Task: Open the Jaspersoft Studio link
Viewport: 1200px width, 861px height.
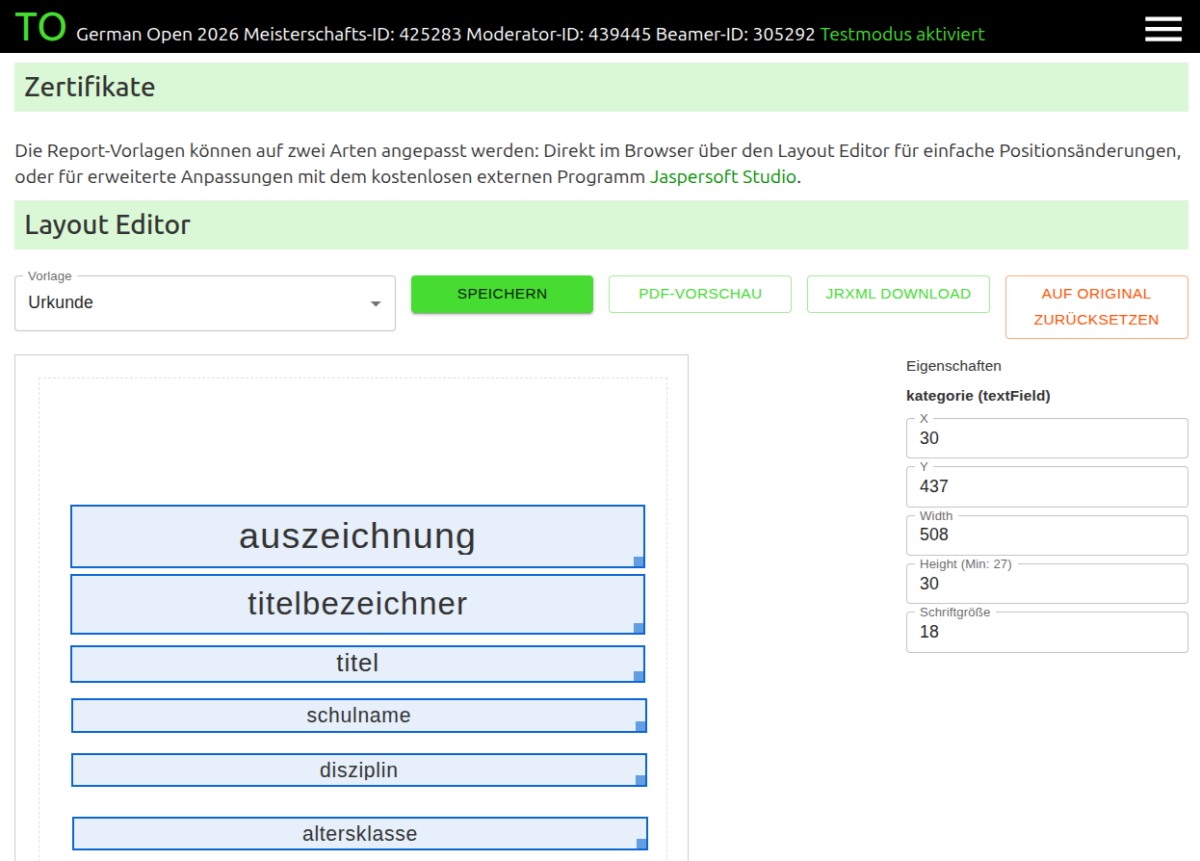Action: tap(723, 176)
